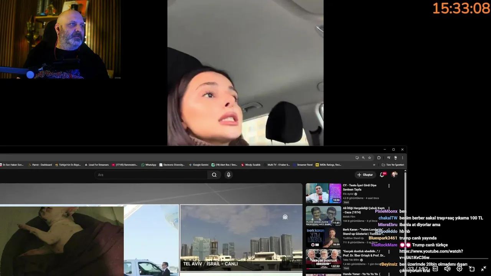The image size is (491, 276).
Task: Click the YouTube link in TheRockMare's chat message
Action: click(431, 254)
